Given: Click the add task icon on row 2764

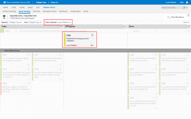Looking at the screenshot, I should coord(189,31).
